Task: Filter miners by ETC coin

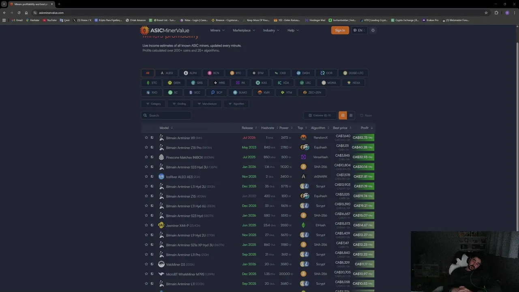Action: [x=152, y=83]
